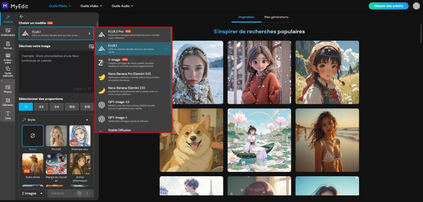Clear the prompt with the trash icon
Screen dimensions: 423x202
89,89
